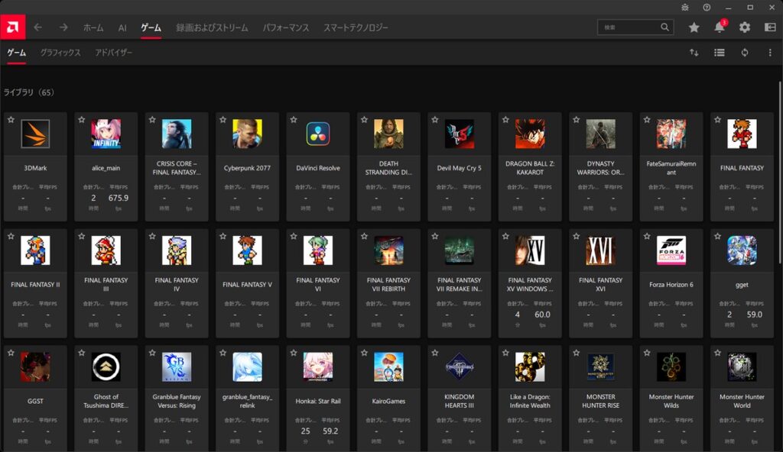Click the 'ライブラリ (65)' heading
Viewport: 783px width, 452px height.
pos(29,92)
